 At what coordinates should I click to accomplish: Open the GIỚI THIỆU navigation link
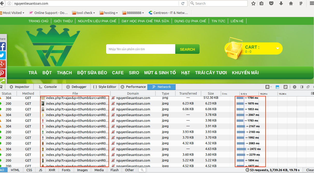click(x=63, y=21)
